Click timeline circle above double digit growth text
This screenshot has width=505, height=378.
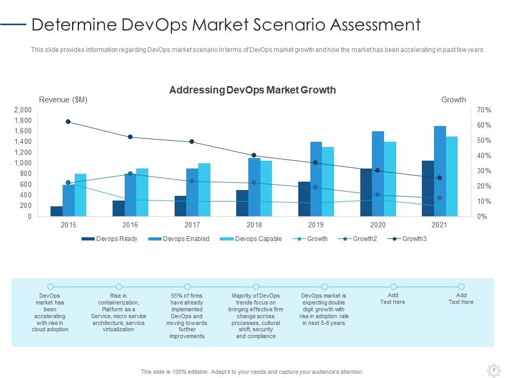[x=325, y=287]
